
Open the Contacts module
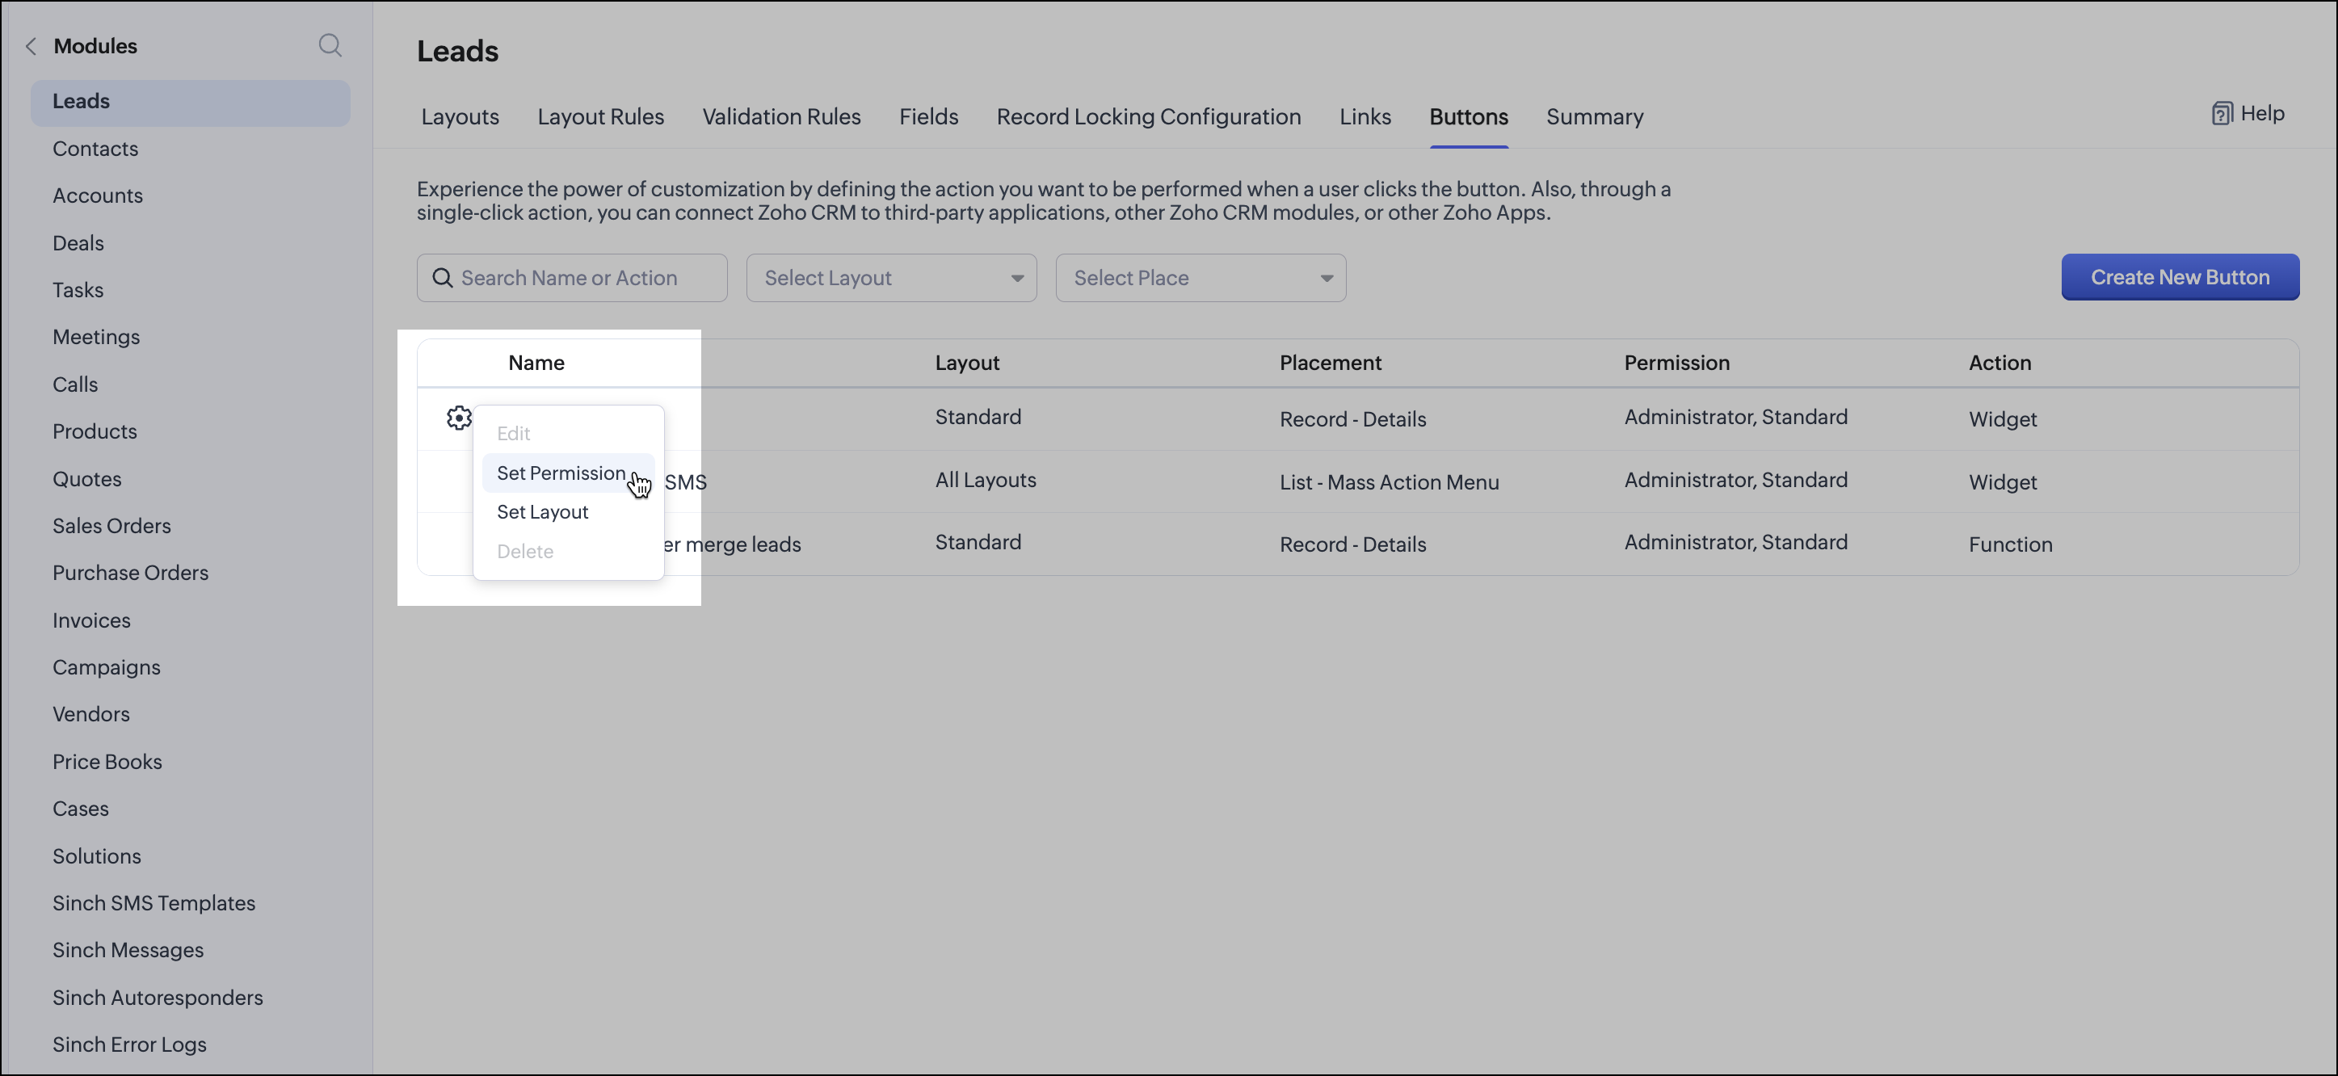point(95,149)
